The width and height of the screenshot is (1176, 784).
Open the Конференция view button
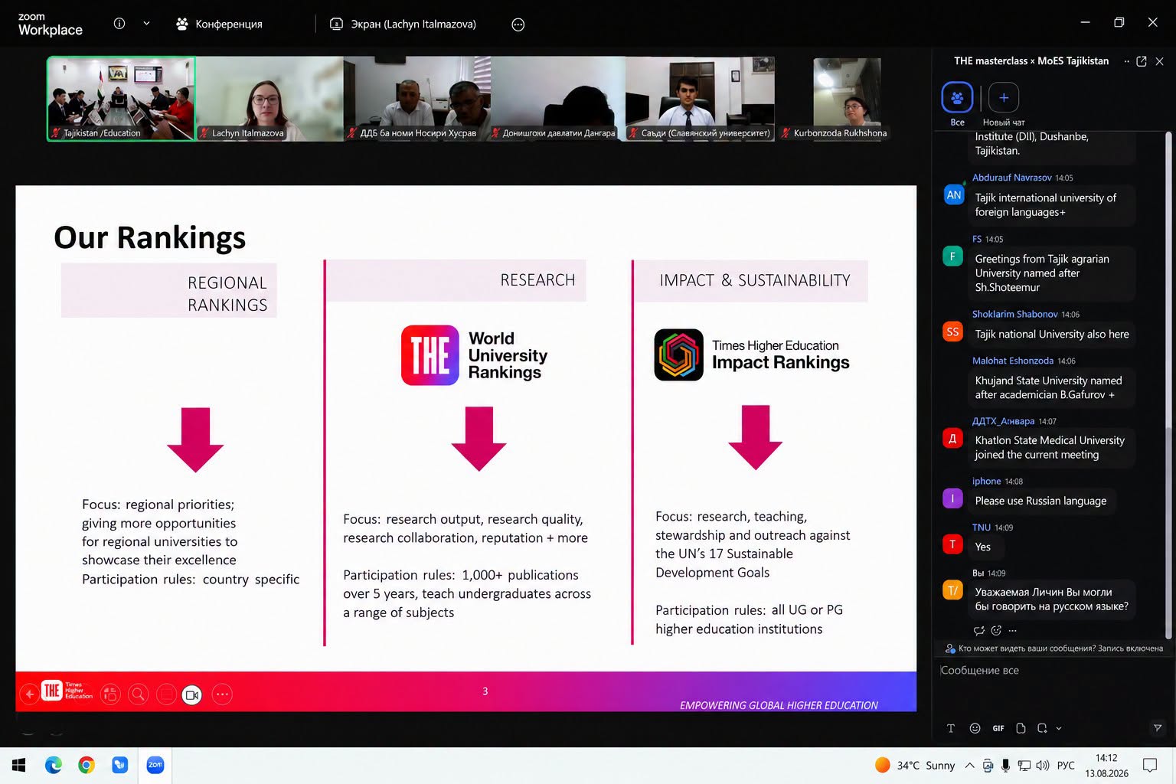click(219, 24)
